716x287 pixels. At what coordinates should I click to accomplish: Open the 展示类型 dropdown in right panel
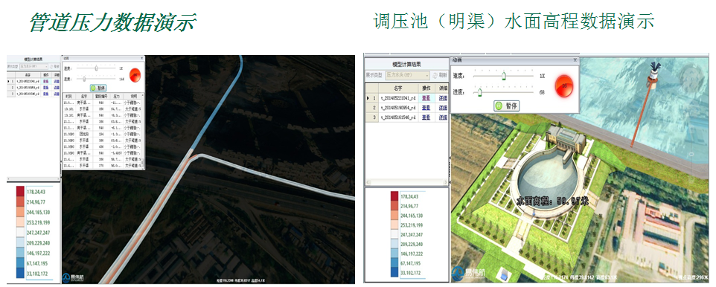click(407, 75)
